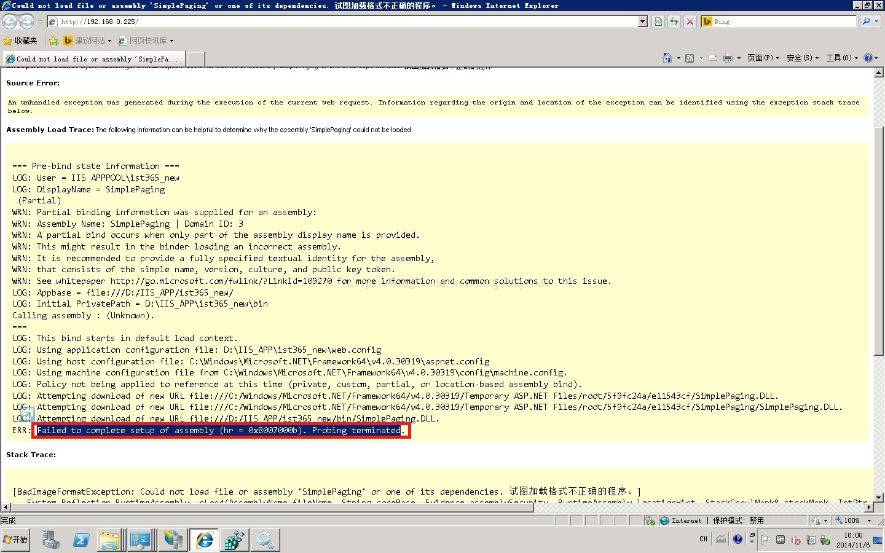Click the status bar security settings icon
Screen dimensions: 885x553
pyautogui.click(x=650, y=520)
